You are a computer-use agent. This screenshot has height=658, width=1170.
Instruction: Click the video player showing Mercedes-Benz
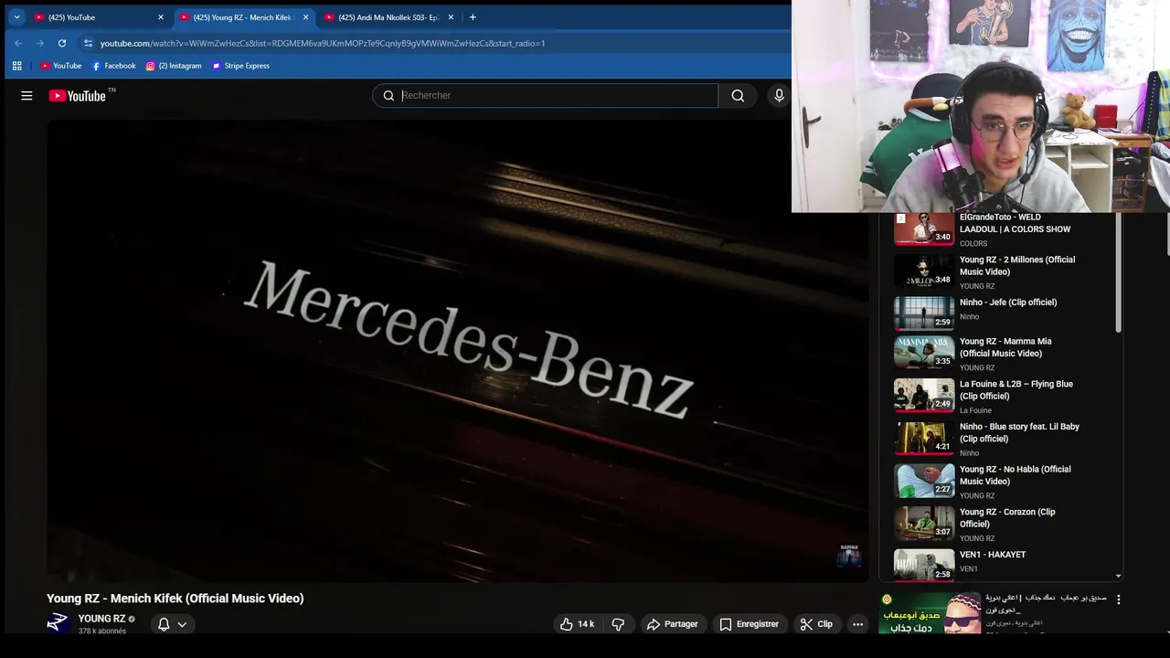[x=457, y=350]
